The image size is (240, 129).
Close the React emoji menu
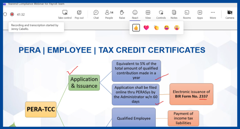tap(135, 14)
